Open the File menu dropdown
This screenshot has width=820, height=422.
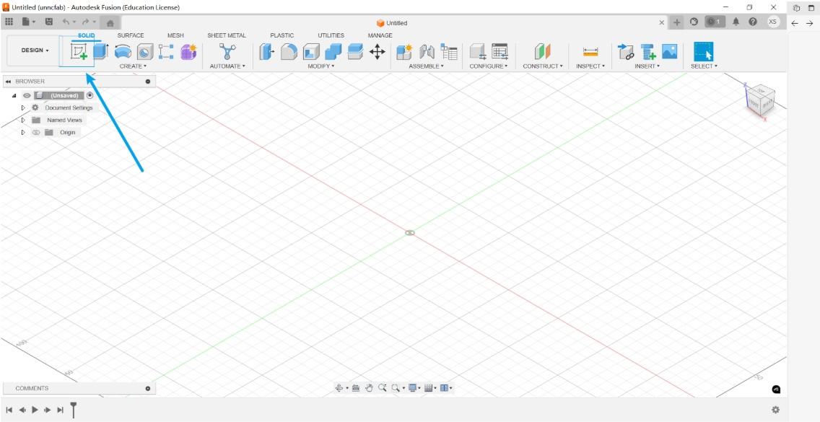click(x=29, y=22)
